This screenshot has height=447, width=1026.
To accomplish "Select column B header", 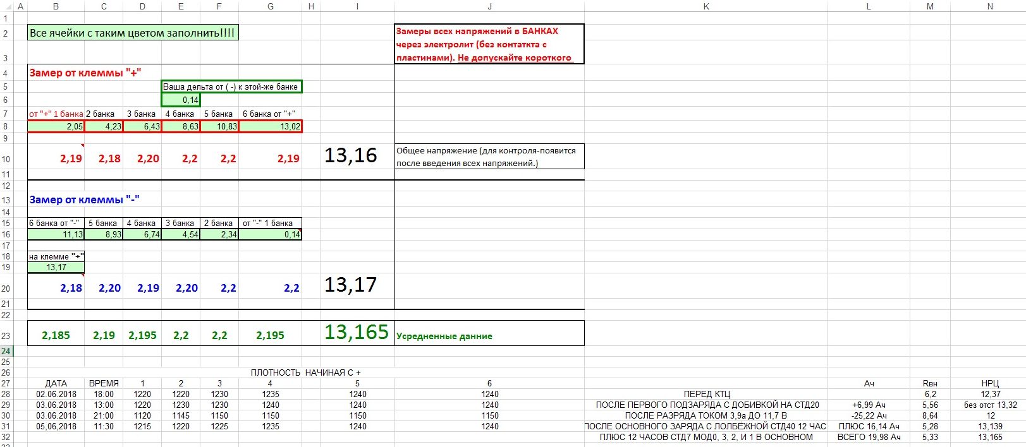I will pos(56,6).
